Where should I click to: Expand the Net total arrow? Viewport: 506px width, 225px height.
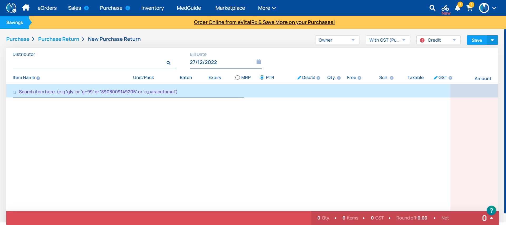tap(491, 218)
